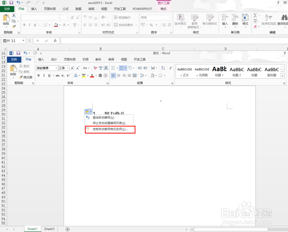Click Excel's Save icon in quick access toolbar
288x232 pixels.
click(x=12, y=3)
